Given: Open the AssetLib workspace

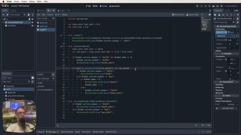Looking at the screenshot, I should (114, 6).
